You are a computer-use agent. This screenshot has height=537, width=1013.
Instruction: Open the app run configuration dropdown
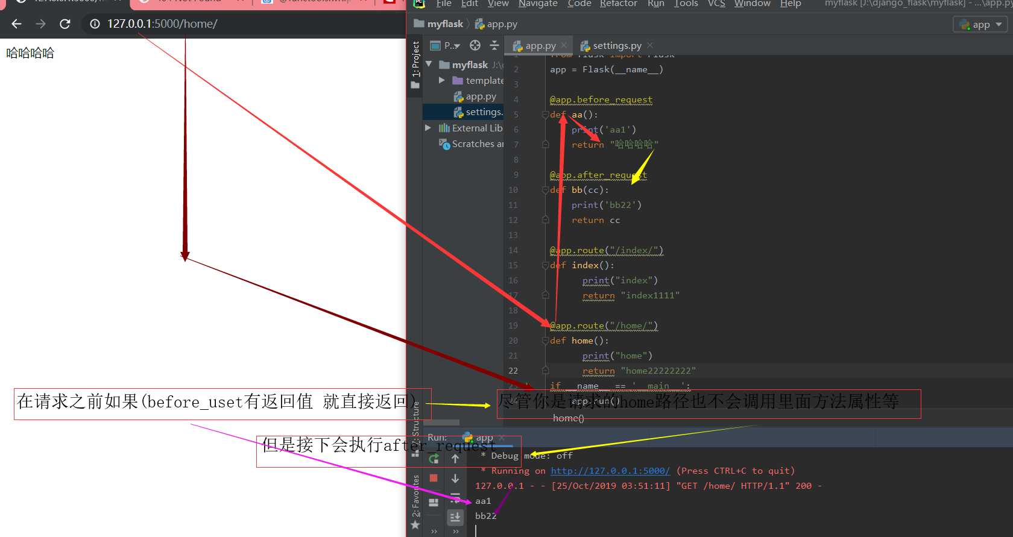[980, 25]
